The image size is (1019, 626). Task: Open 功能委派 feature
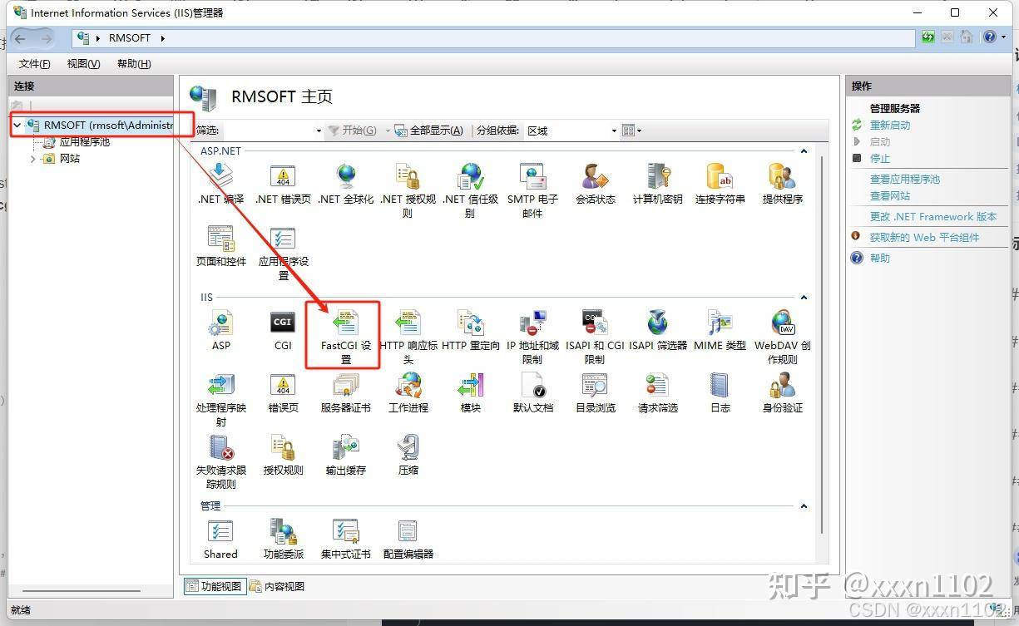(283, 539)
